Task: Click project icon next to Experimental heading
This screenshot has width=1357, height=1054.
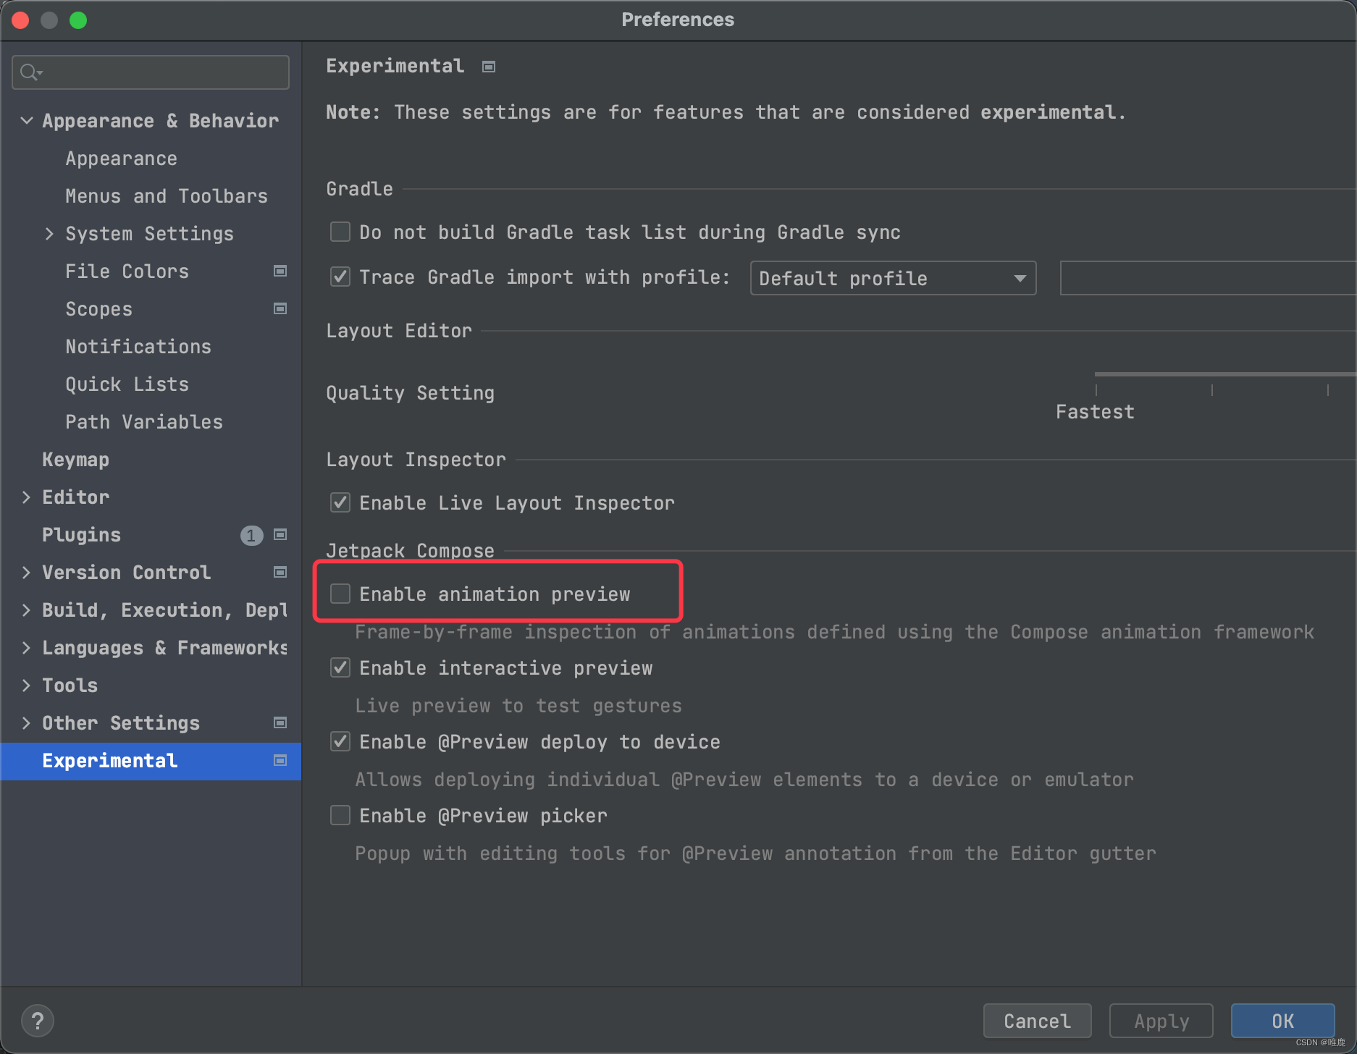Action: (x=489, y=67)
